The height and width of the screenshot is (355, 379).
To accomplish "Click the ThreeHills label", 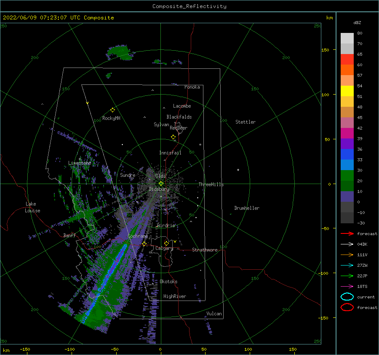I will (x=211, y=184).
